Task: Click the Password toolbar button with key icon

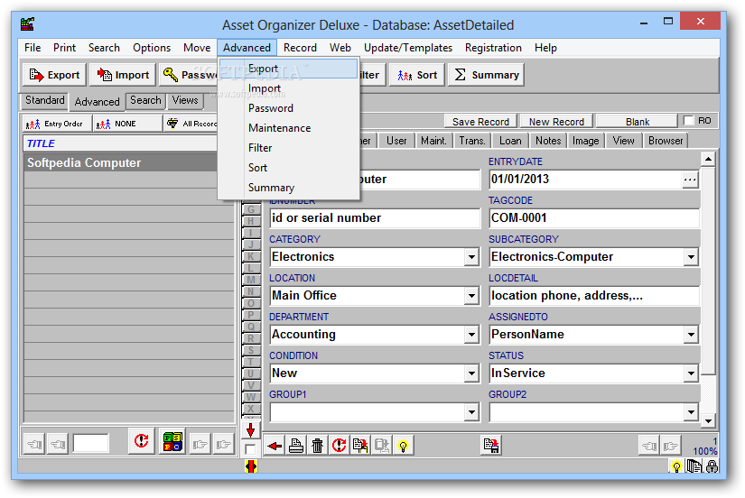Action: (x=188, y=75)
